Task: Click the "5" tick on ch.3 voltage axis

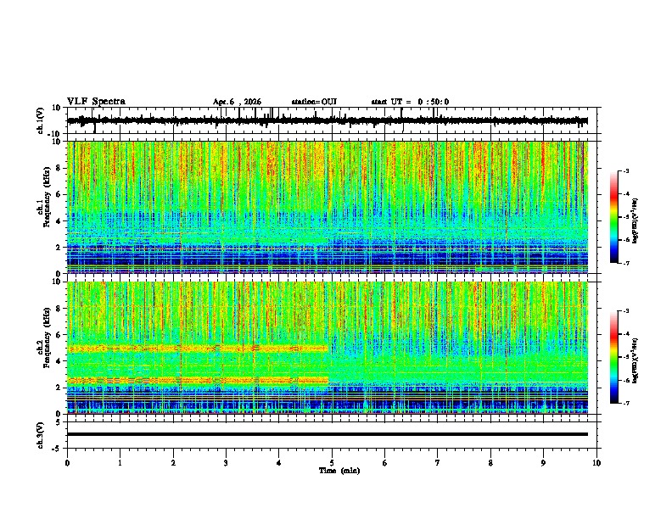Action: (59, 422)
